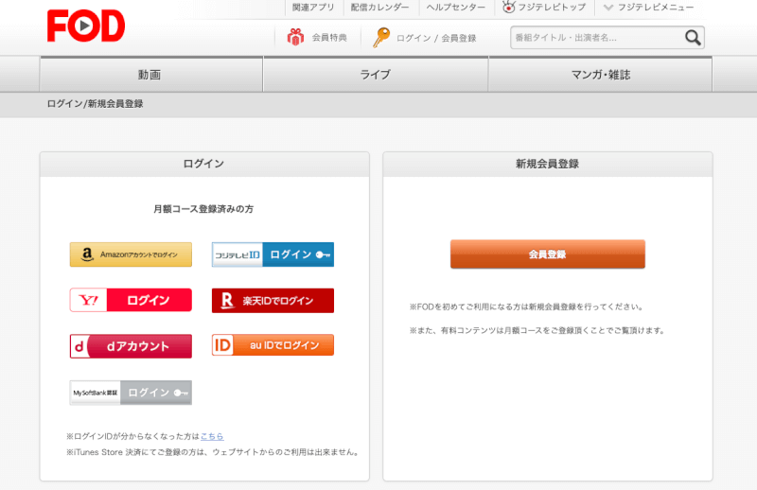Click the FOD logo

coord(86,26)
